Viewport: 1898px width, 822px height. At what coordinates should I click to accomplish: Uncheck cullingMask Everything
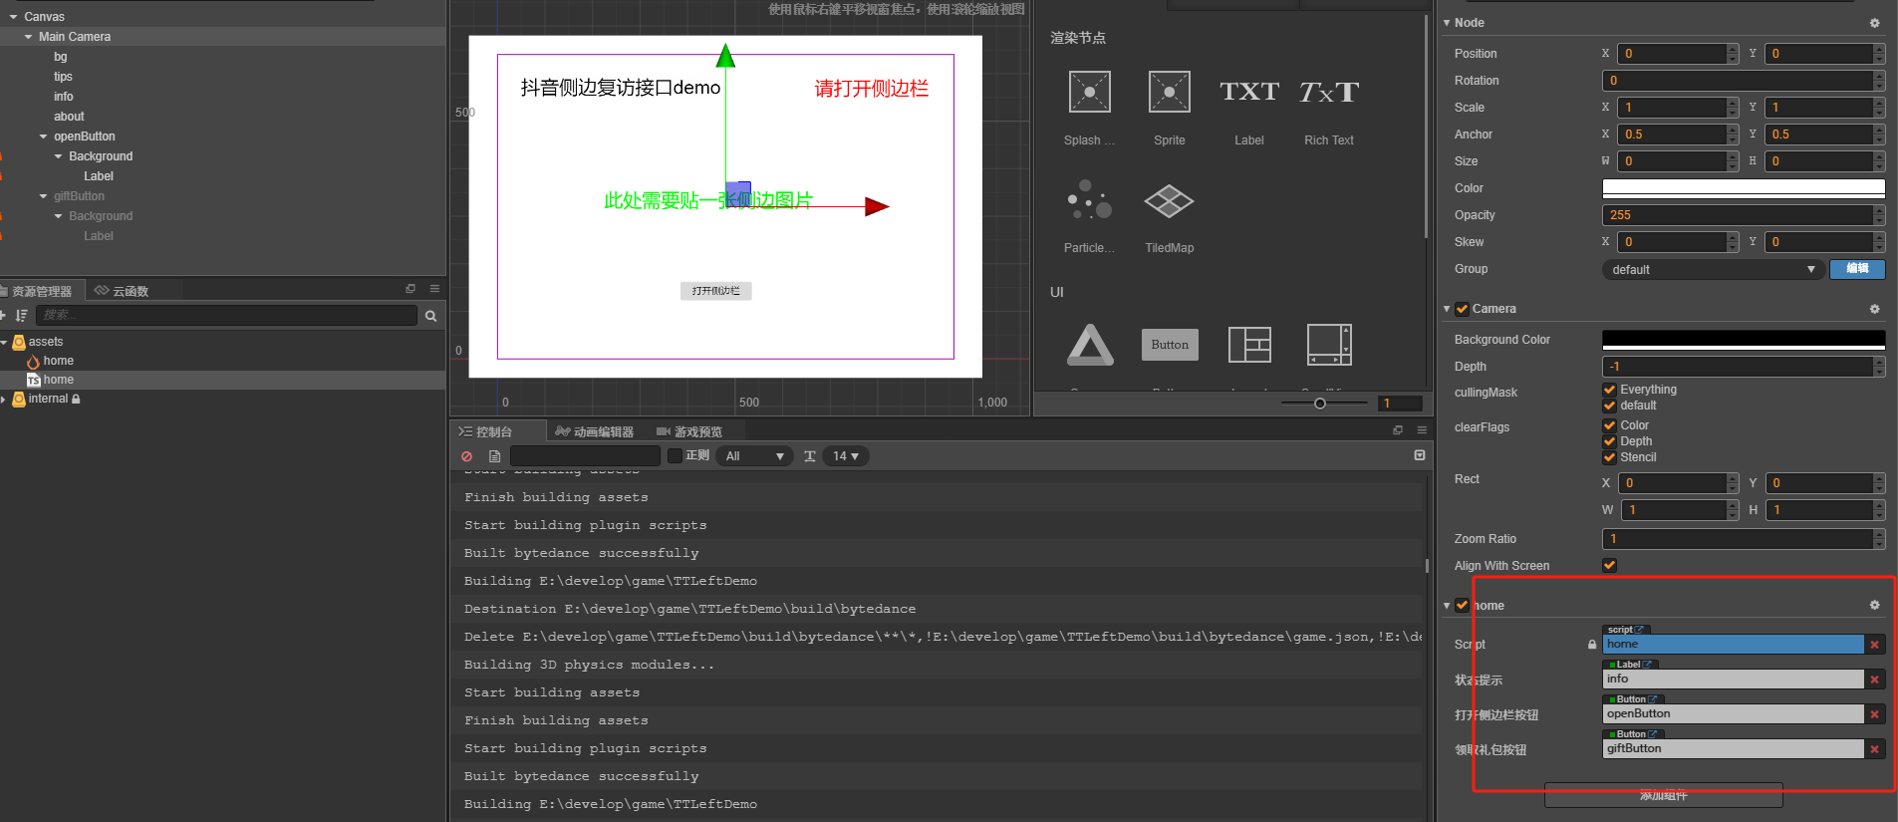coord(1609,390)
